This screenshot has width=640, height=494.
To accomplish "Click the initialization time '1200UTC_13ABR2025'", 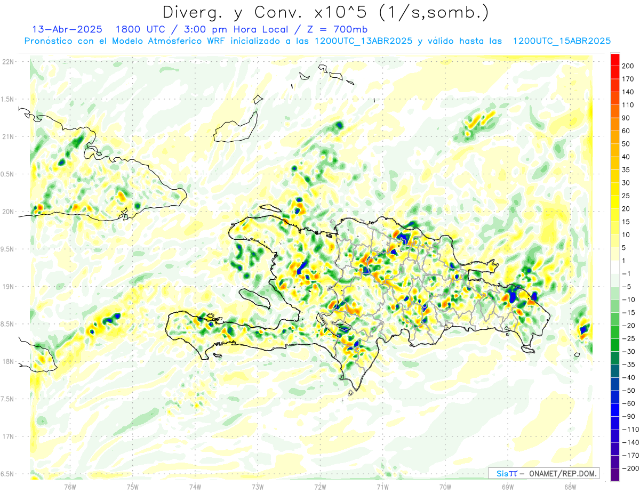I will [x=364, y=41].
